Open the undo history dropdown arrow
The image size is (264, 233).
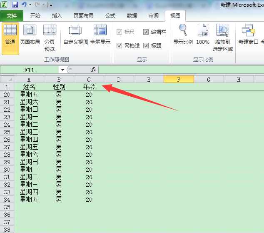point(30,5)
